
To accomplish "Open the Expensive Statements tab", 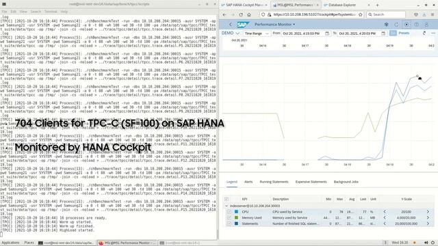I will click(x=311, y=182).
